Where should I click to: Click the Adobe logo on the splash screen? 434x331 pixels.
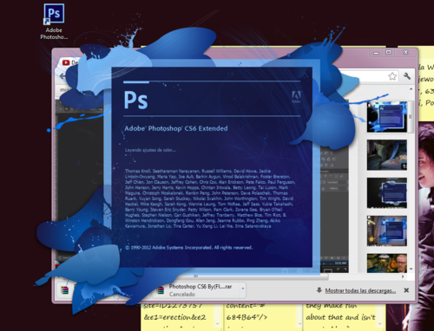296,96
